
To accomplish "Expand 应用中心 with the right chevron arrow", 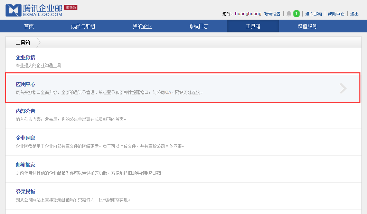I will pos(343,89).
